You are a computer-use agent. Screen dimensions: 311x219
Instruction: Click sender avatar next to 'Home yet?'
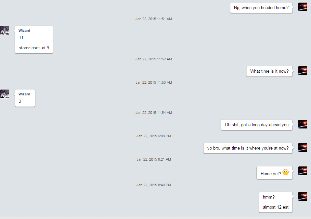303,171
